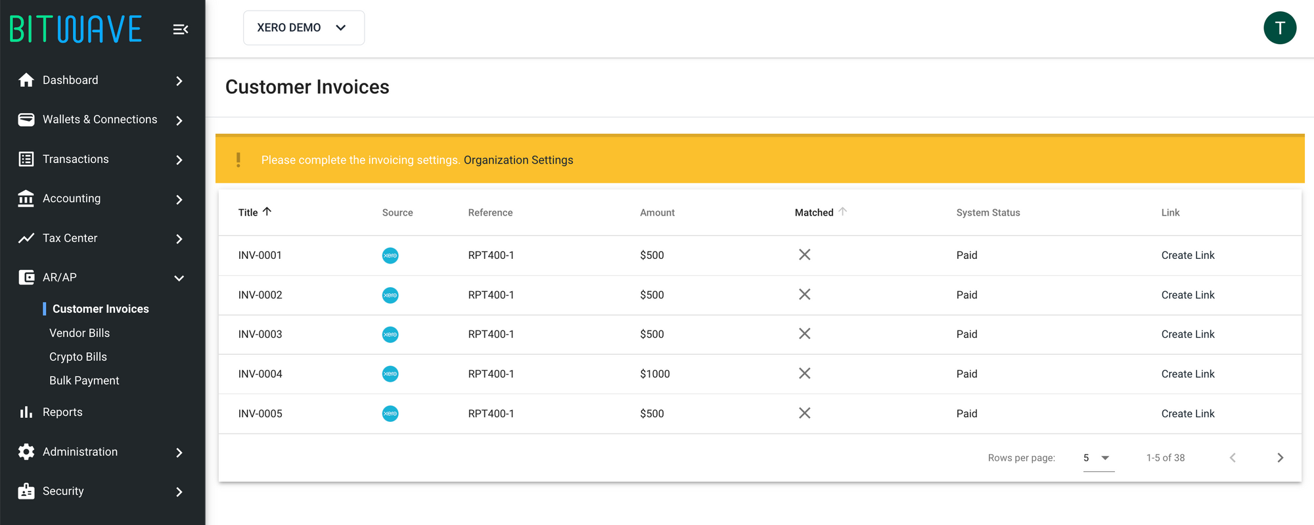1314x525 pixels.
Task: Expand the Security menu chevron
Action: point(179,491)
